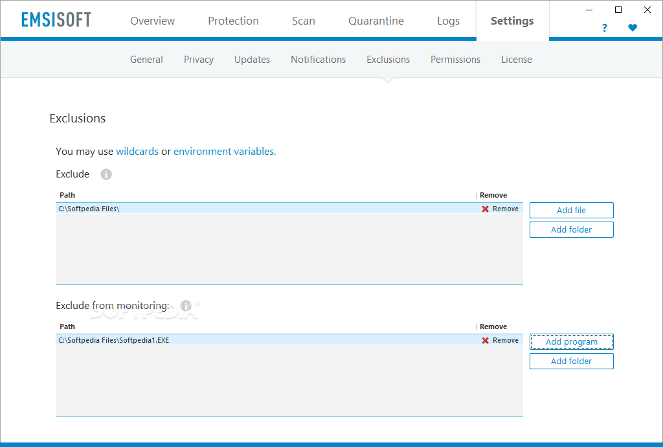The width and height of the screenshot is (663, 447).
Task: Click red X for C:\Softpedia Files\ row
Action: [x=486, y=209]
